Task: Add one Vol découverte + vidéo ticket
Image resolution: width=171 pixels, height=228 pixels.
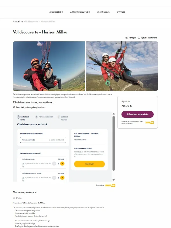Action: pos(62,178)
